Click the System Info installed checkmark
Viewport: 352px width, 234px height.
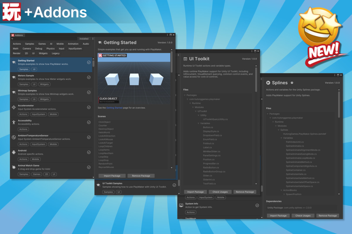(257, 205)
